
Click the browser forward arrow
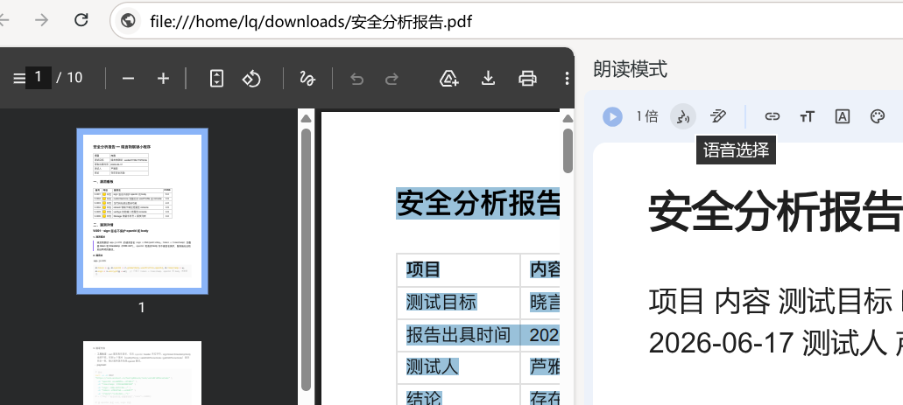[41, 21]
